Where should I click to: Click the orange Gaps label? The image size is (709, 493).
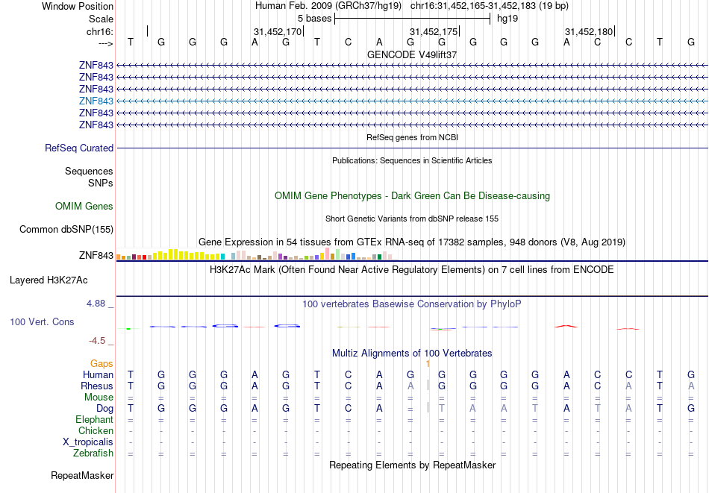(101, 364)
